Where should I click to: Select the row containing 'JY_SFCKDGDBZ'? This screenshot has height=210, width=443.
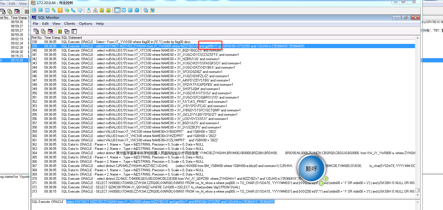(223, 72)
